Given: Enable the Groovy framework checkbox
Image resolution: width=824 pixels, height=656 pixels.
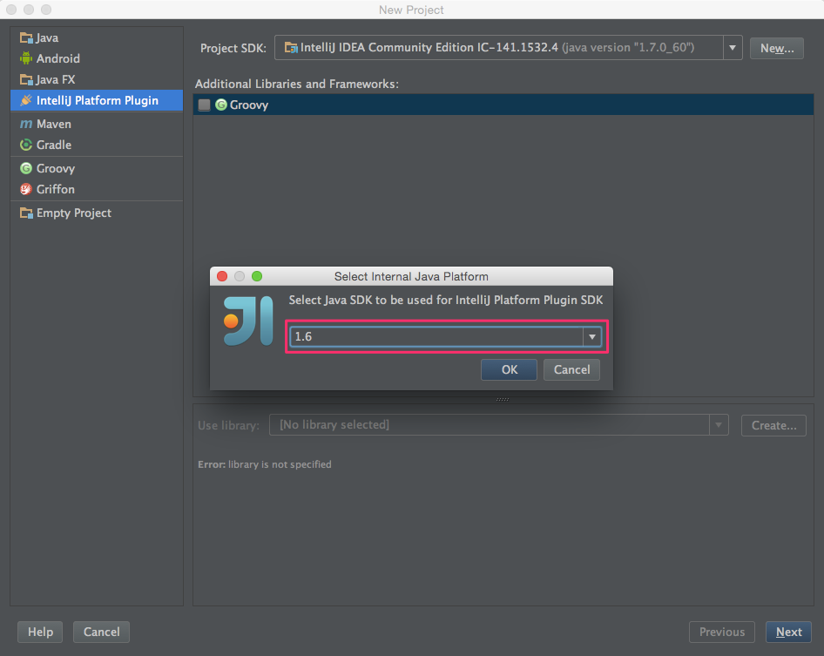Looking at the screenshot, I should coord(205,105).
